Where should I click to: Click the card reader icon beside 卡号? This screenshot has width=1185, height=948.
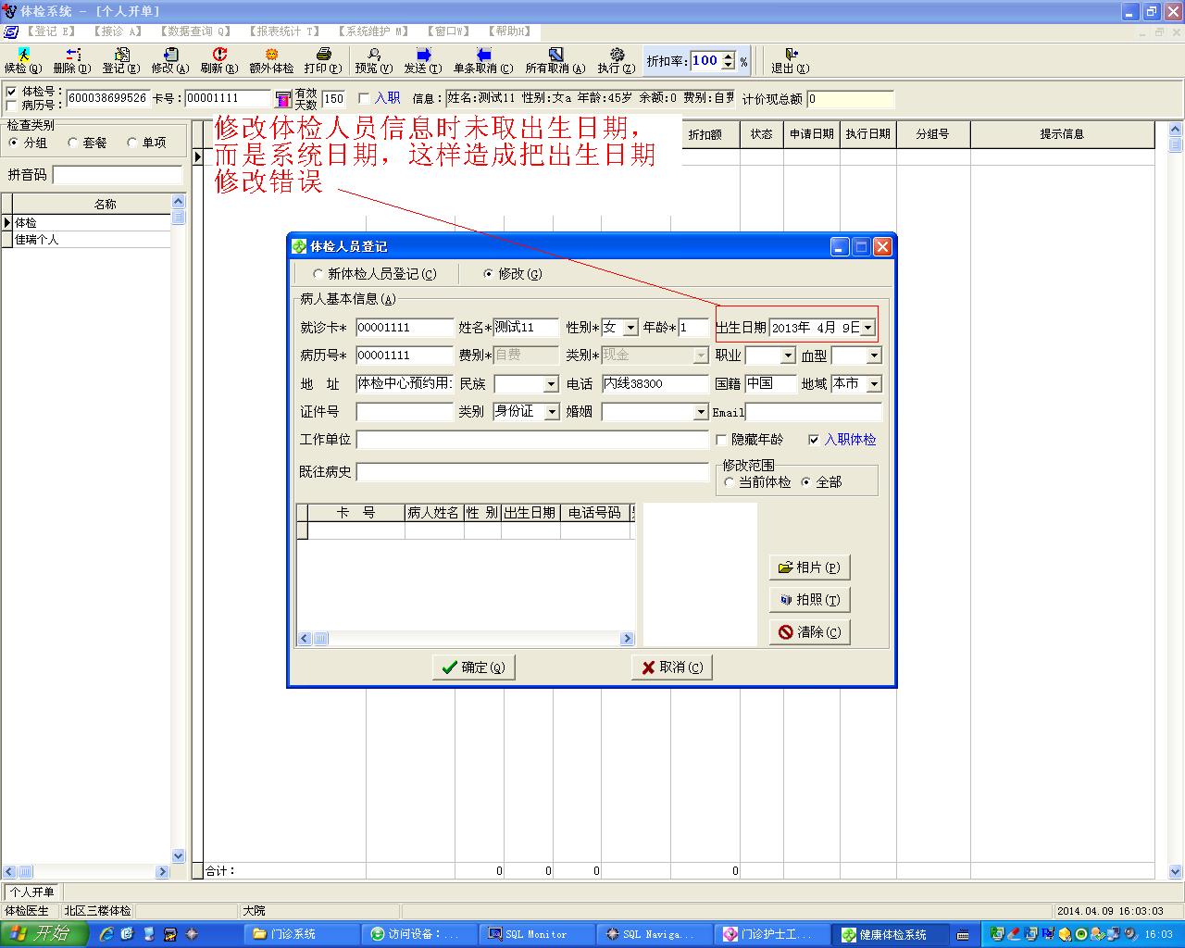coord(283,99)
